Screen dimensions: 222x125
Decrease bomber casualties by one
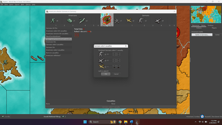coord(114,67)
